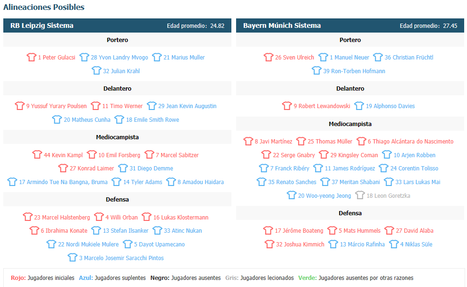Open player Willi Orban

coord(122,217)
